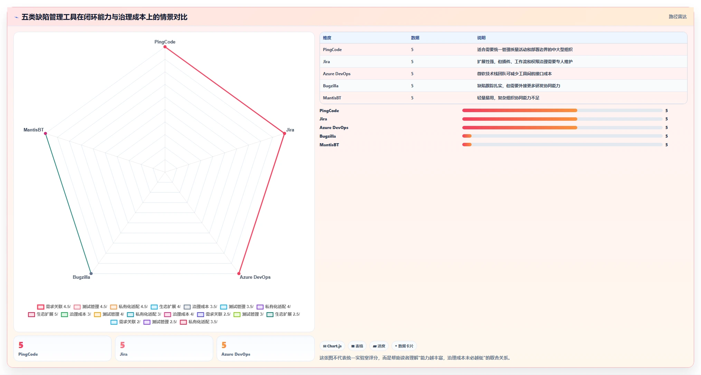This screenshot has width=701, height=375.
Task: Hide dataset 治理成本 4/ in legend
Action: pyautogui.click(x=179, y=314)
